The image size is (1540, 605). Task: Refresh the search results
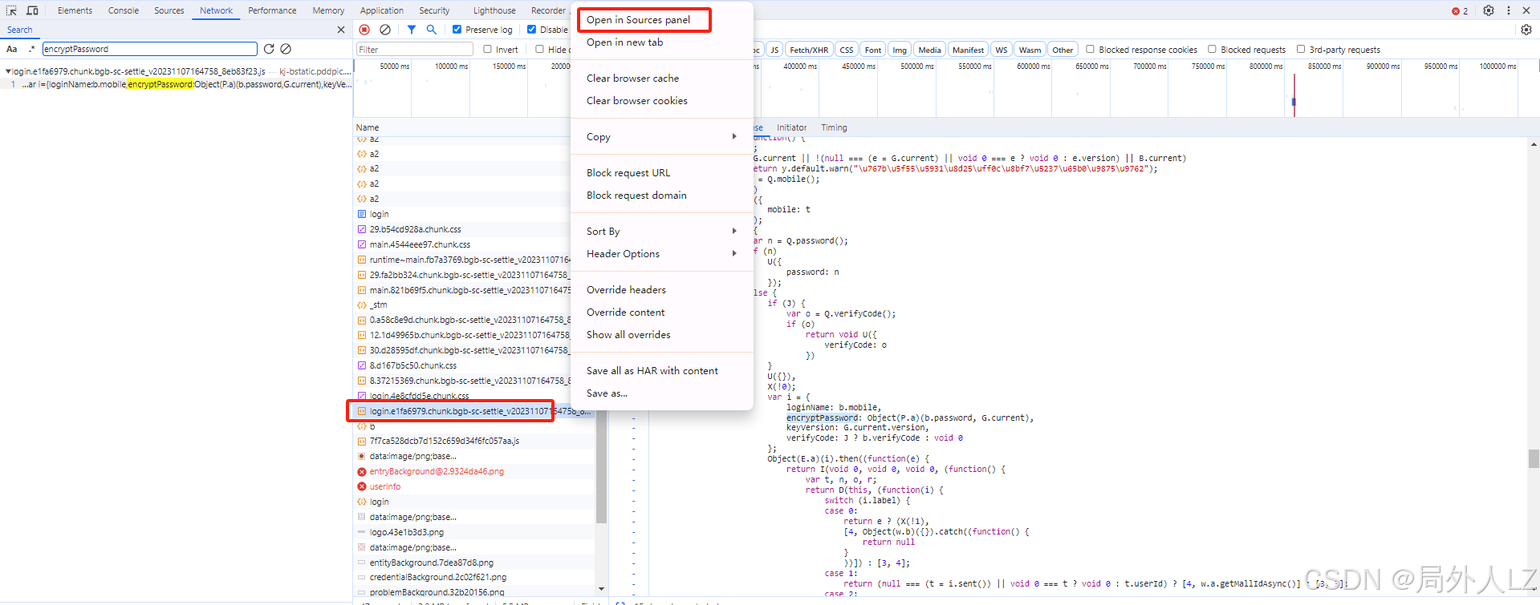pyautogui.click(x=269, y=49)
